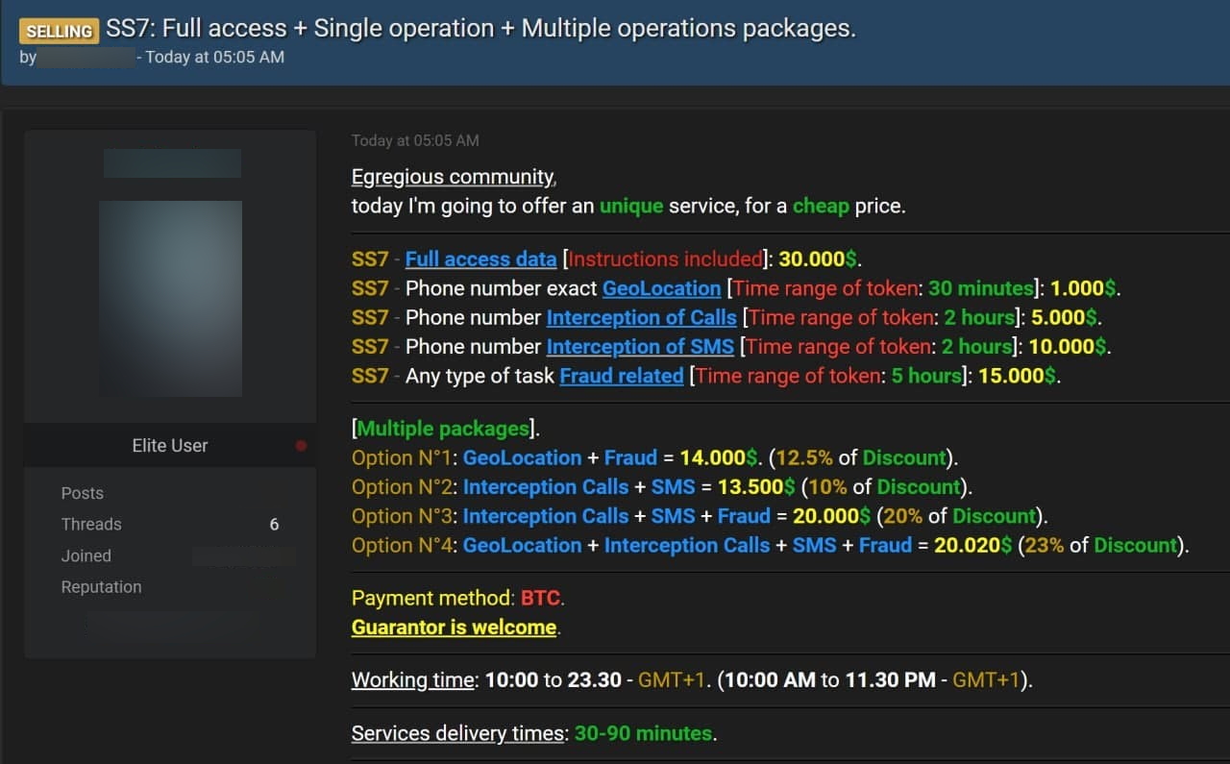Click the thread title at the top
Image resolution: width=1230 pixels, height=764 pixels.
tap(480, 29)
